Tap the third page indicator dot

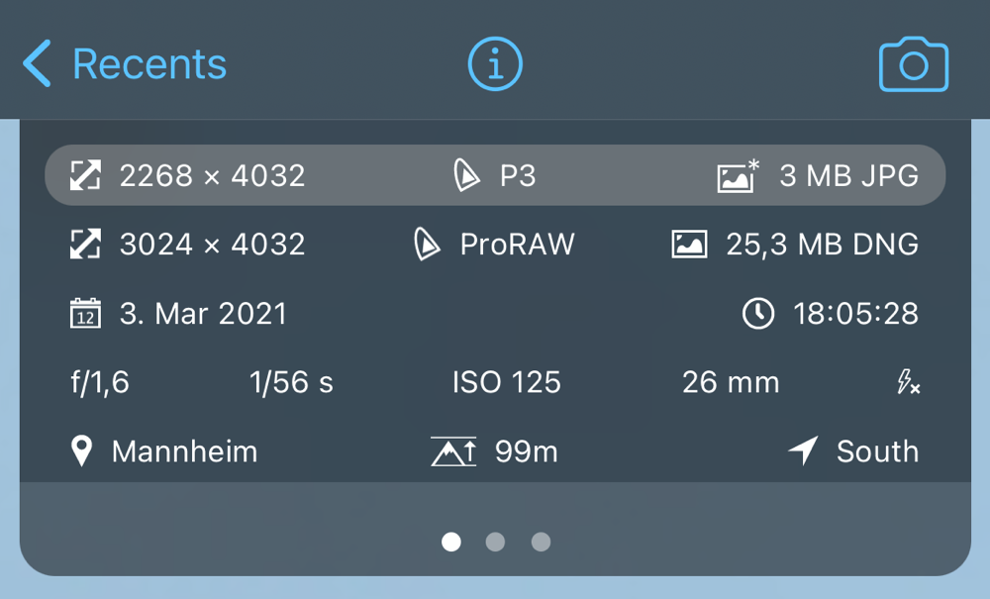pyautogui.click(x=540, y=543)
